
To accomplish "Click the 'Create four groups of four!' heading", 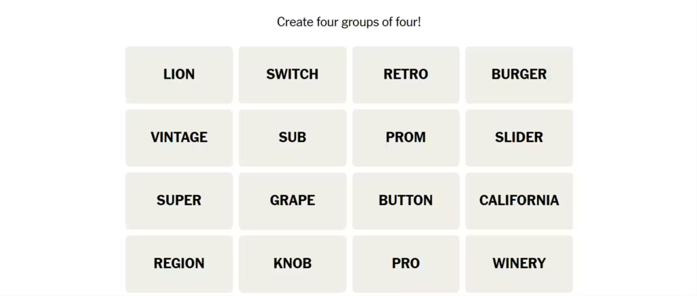I will tap(348, 22).
